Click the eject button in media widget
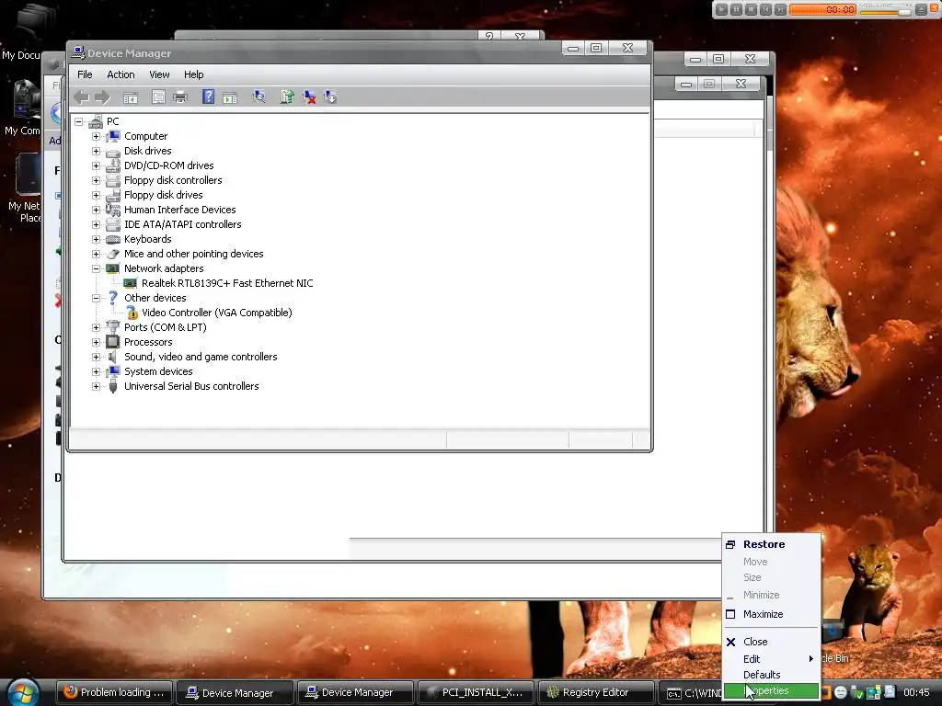Viewport: 942px width, 706px height. point(920,9)
